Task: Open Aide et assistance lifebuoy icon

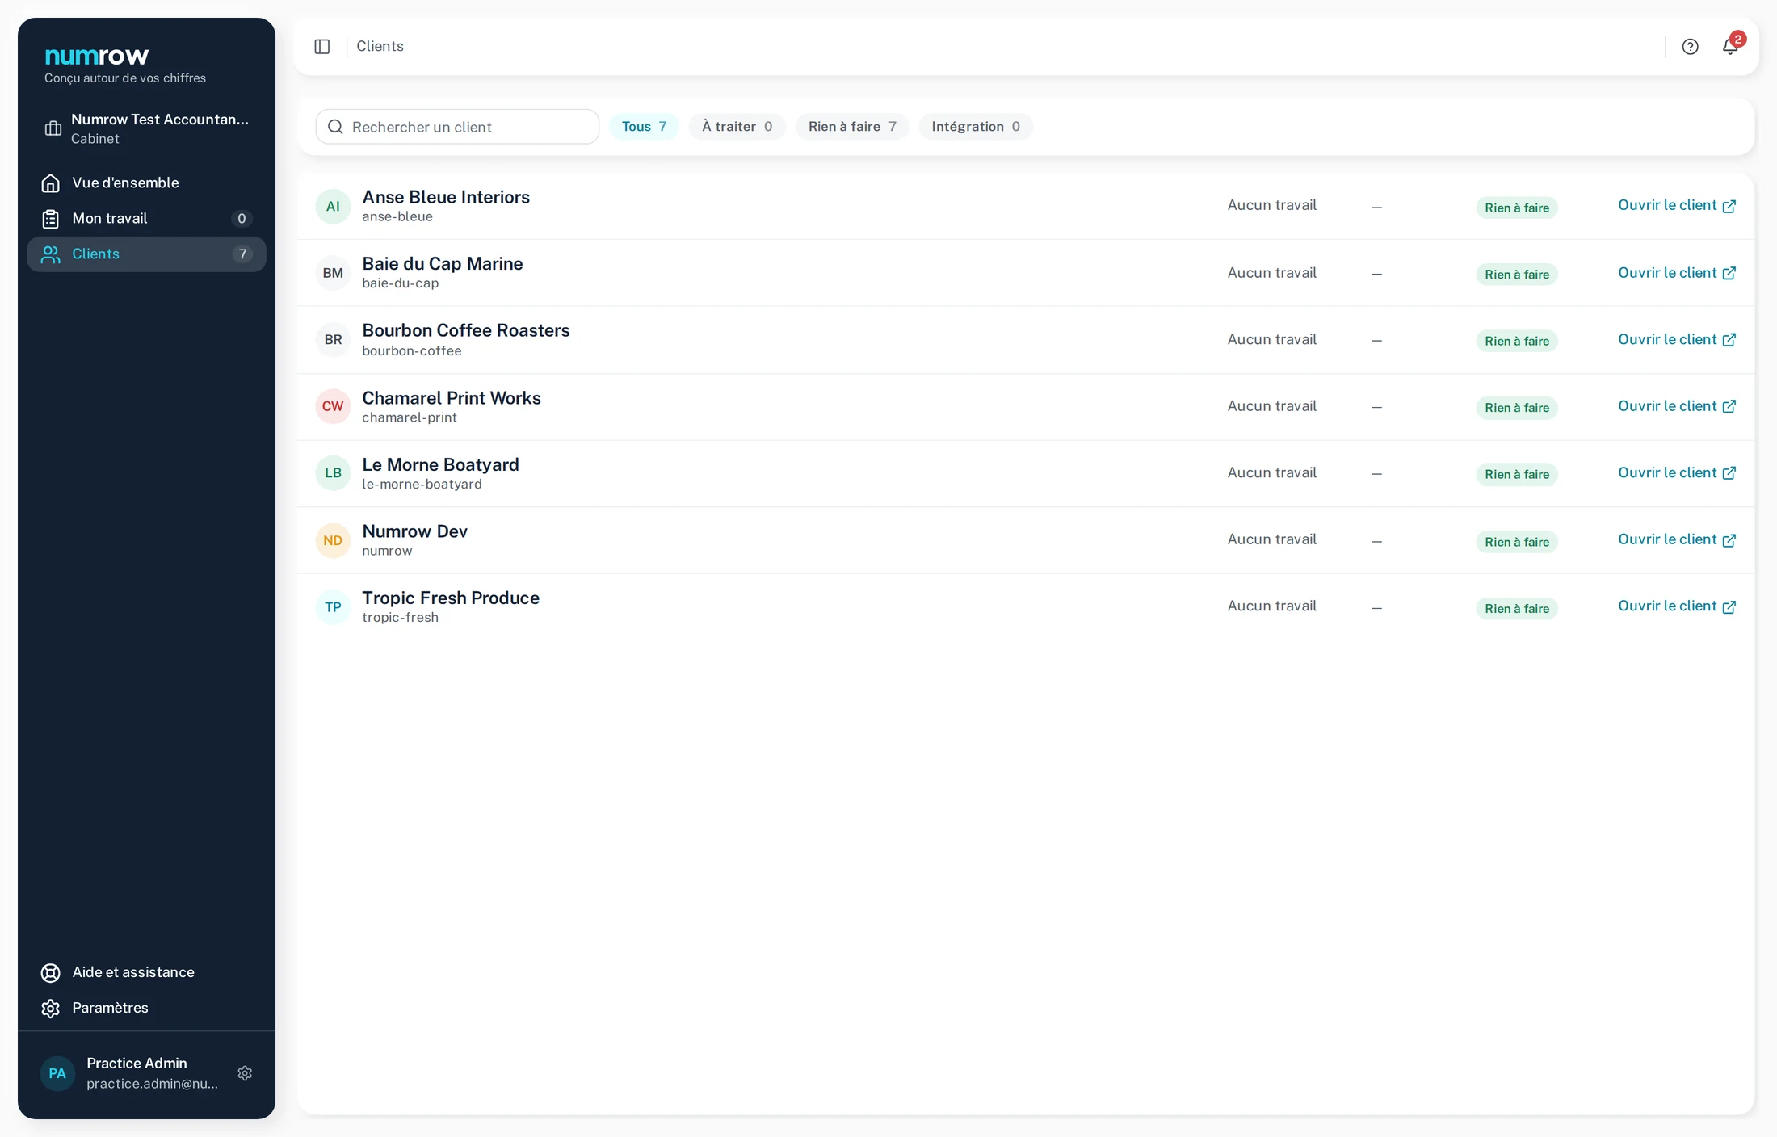Action: 50,973
